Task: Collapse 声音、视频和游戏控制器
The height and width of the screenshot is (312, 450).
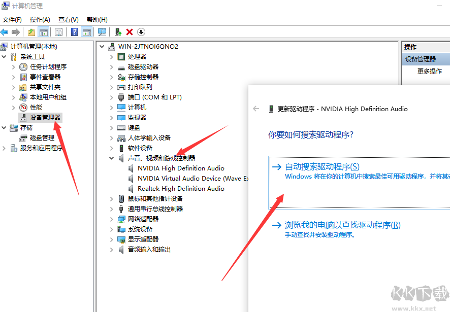Action: pos(111,158)
